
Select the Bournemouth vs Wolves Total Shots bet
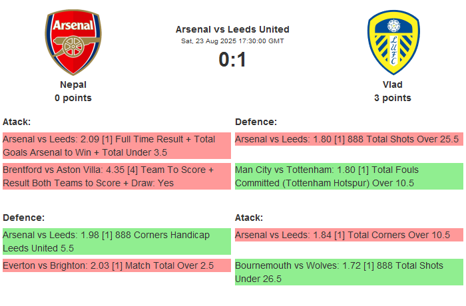pyautogui.click(x=348, y=272)
